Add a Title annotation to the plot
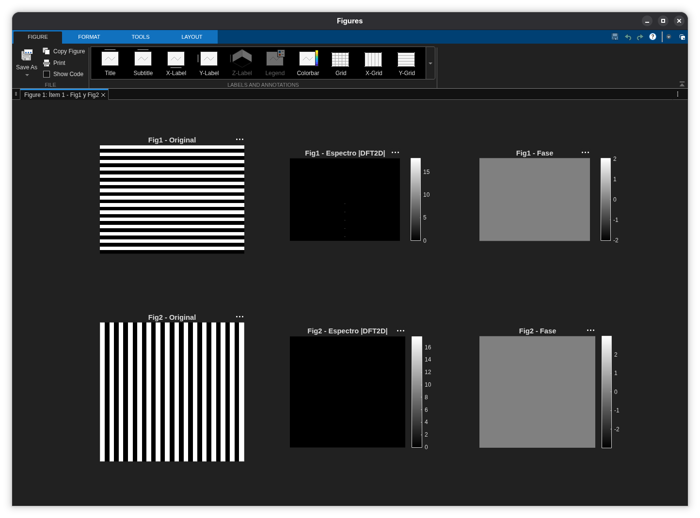The height and width of the screenshot is (518, 700). click(x=110, y=63)
